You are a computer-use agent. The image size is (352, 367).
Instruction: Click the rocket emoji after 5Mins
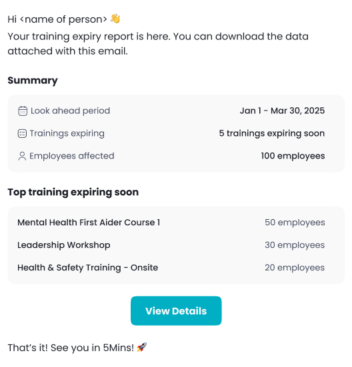click(142, 347)
